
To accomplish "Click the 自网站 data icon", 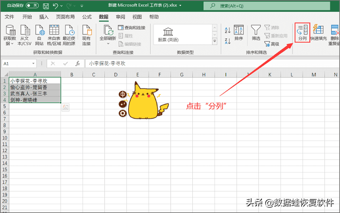I will pos(39,35).
